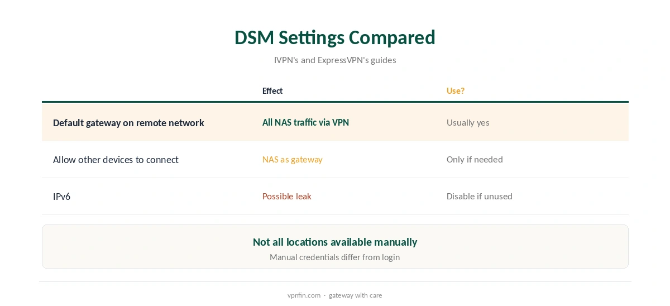Click the 'Usually yes' cell
This screenshot has height=306, width=670.
[468, 122]
